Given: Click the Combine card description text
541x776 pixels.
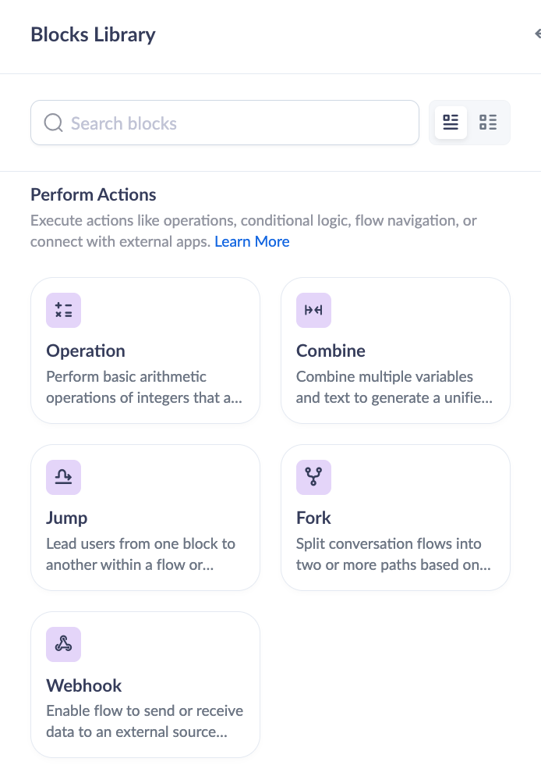Looking at the screenshot, I should click(394, 387).
